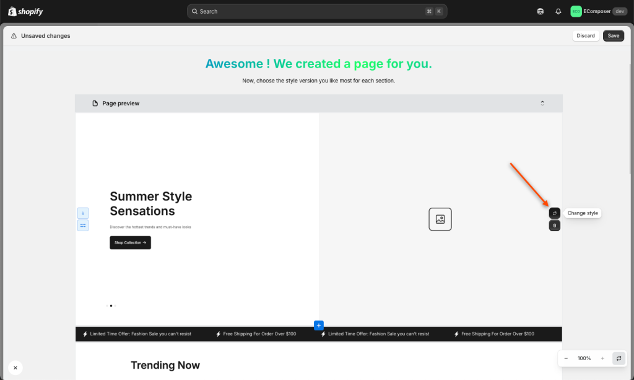Close the panel with the X button

(x=15, y=368)
